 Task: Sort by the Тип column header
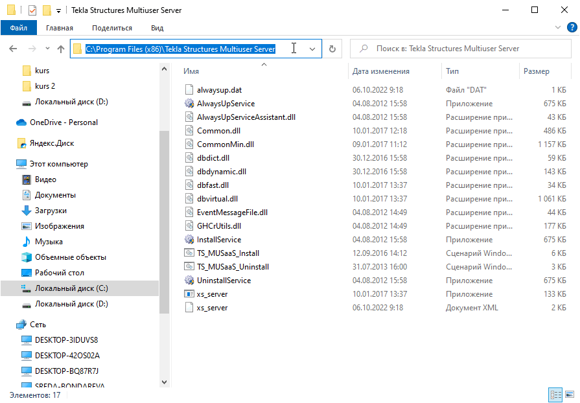(452, 71)
